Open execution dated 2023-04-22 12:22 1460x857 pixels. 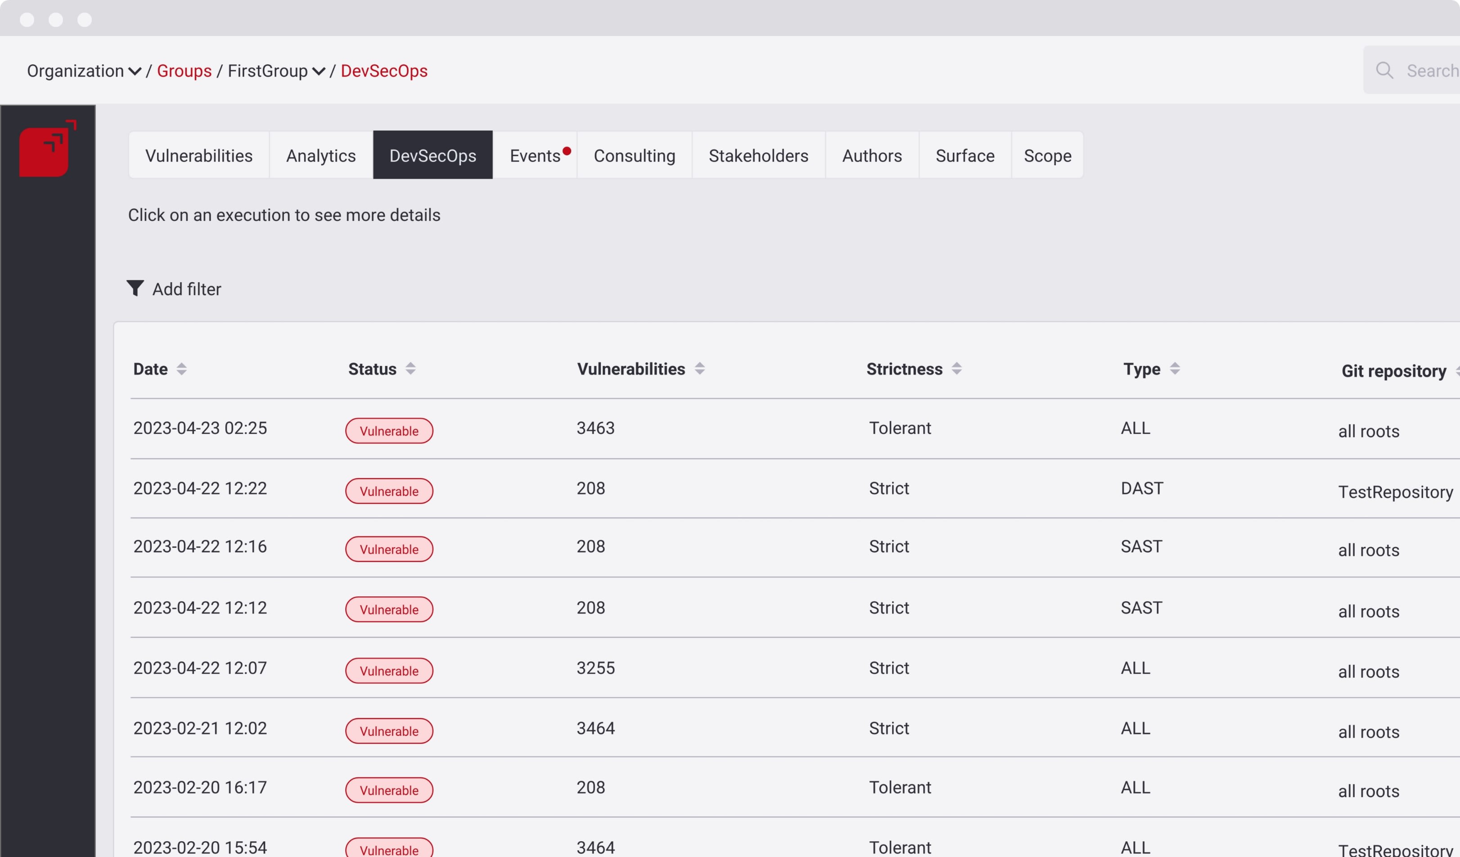point(795,488)
